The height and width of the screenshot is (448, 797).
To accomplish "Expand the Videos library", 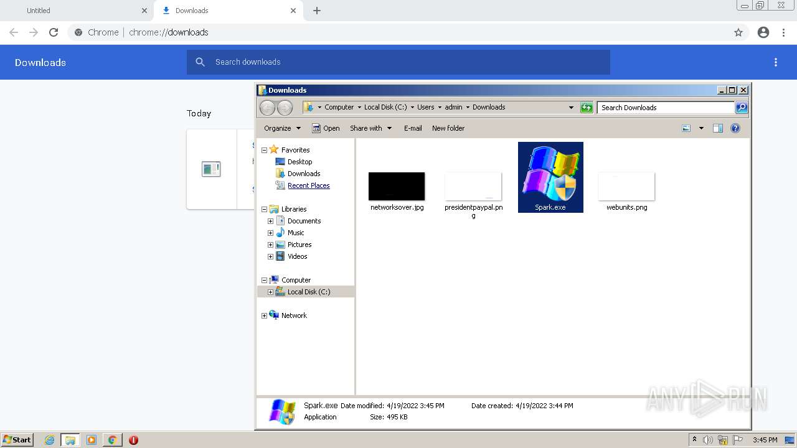I will point(270,256).
